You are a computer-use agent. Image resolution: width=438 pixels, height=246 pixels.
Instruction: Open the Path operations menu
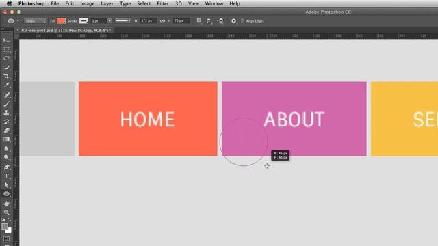pyautogui.click(x=199, y=21)
